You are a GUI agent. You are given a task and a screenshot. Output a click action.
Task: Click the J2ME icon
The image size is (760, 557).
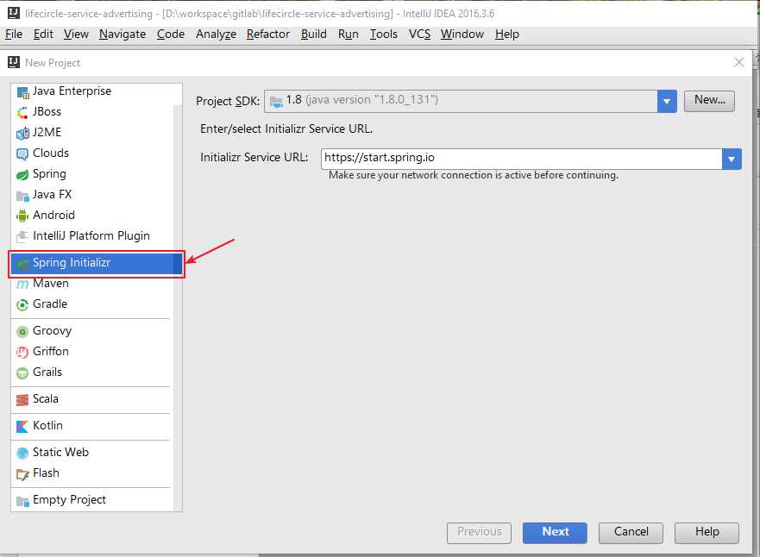[22, 133]
